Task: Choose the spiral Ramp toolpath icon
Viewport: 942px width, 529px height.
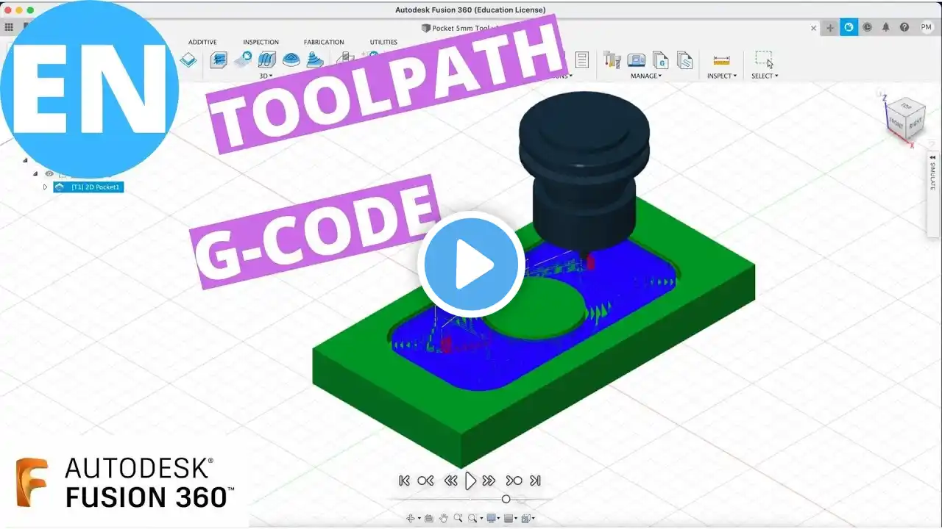Action: pyautogui.click(x=316, y=60)
